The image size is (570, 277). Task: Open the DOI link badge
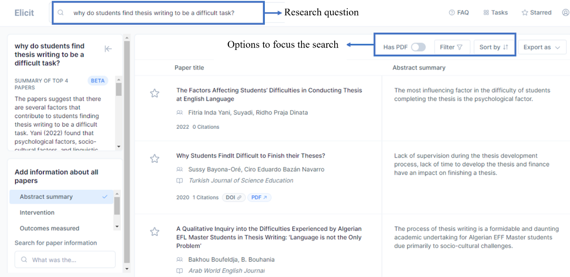pyautogui.click(x=234, y=197)
